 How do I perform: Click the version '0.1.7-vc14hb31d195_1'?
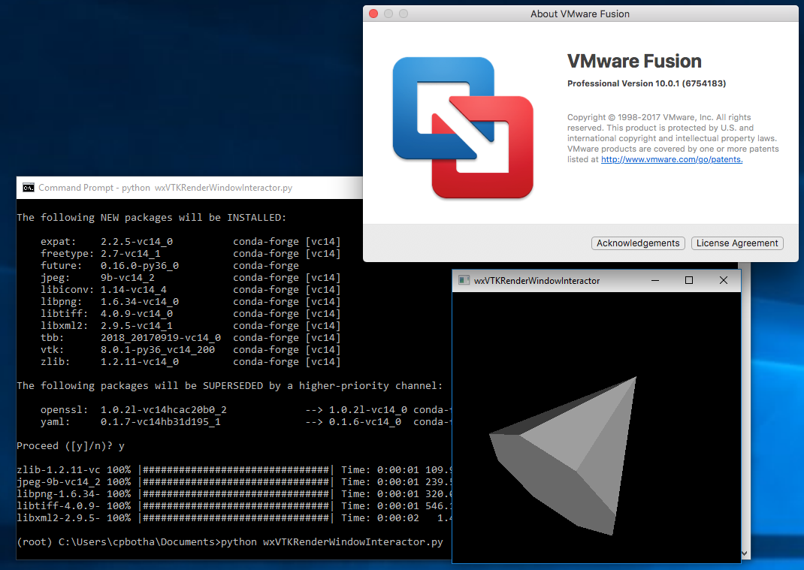pos(161,422)
